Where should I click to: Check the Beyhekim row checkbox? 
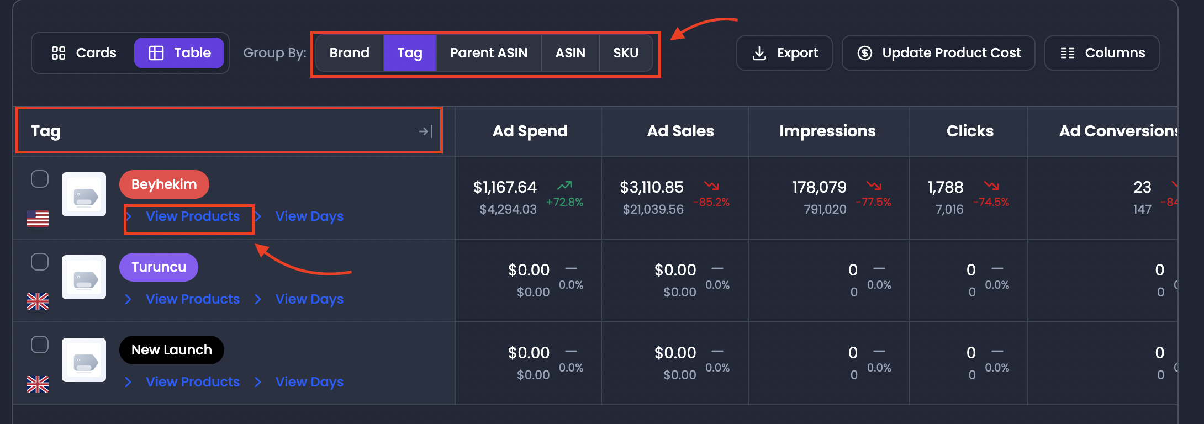[x=40, y=179]
